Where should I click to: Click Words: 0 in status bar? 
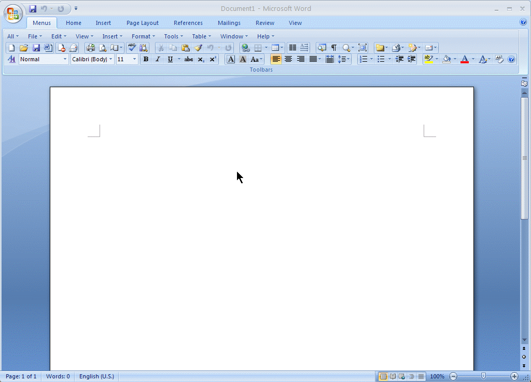(58, 376)
